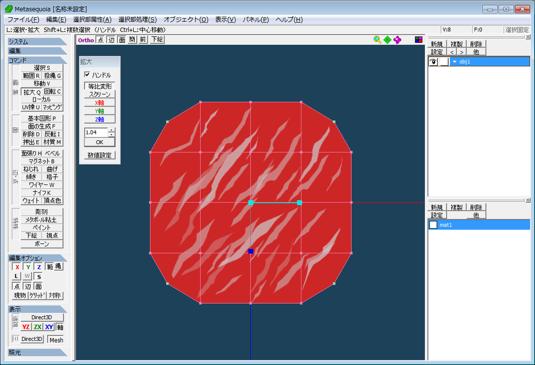
Task: Switch to YZ view
Action: pyautogui.click(x=26, y=327)
